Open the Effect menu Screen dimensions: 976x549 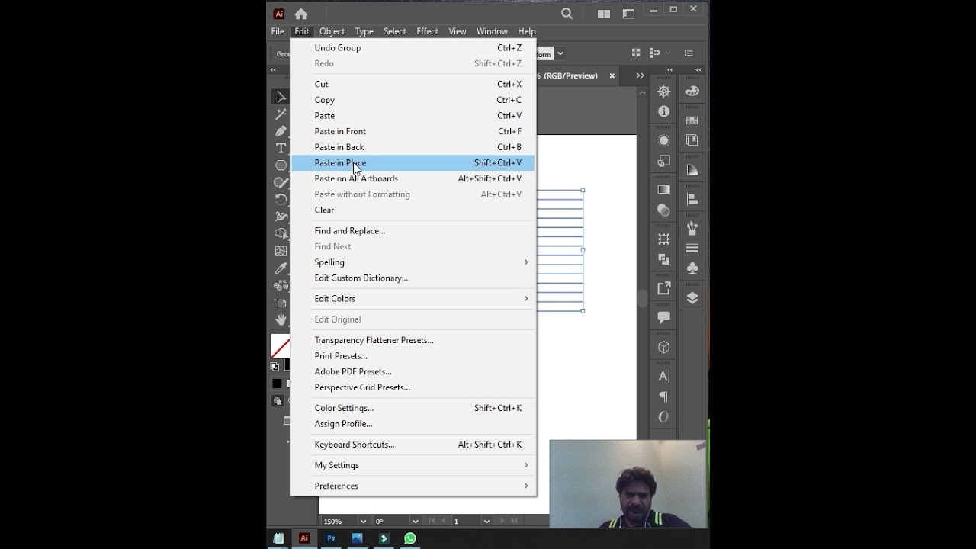pyautogui.click(x=427, y=31)
